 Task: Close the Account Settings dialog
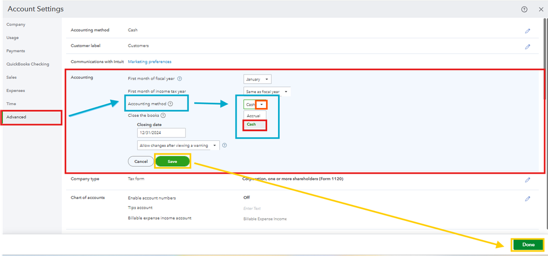[x=541, y=9]
